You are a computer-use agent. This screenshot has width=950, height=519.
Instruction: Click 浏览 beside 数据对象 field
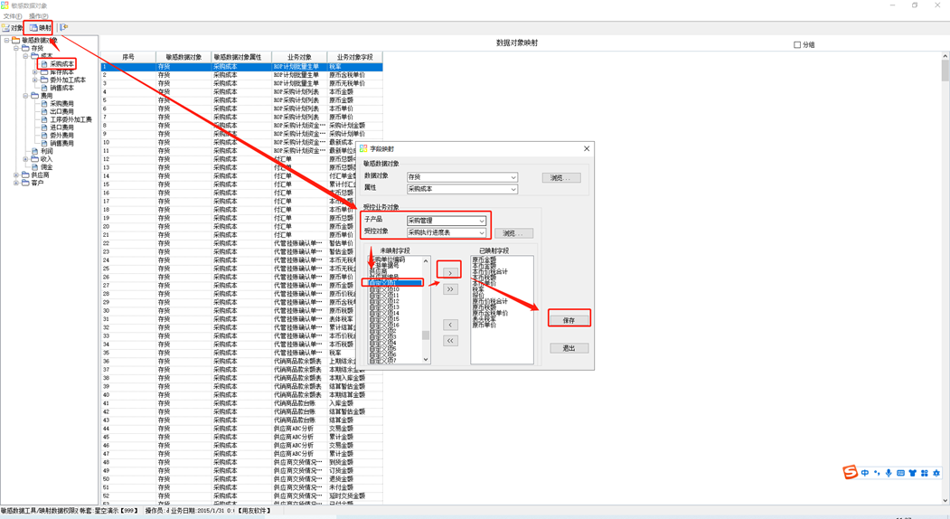(561, 177)
